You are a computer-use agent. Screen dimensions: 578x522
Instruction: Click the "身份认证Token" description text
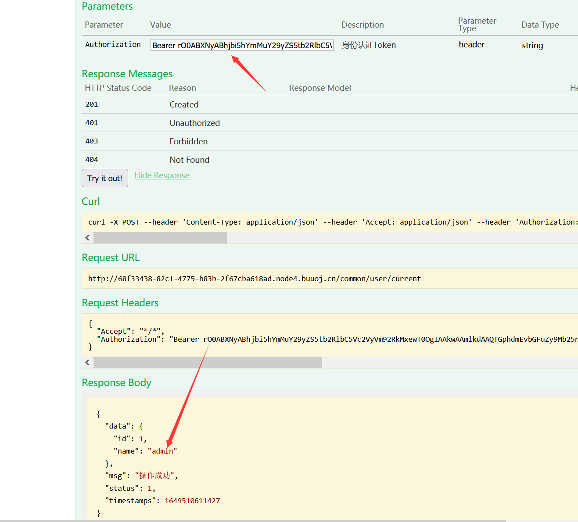coord(369,45)
